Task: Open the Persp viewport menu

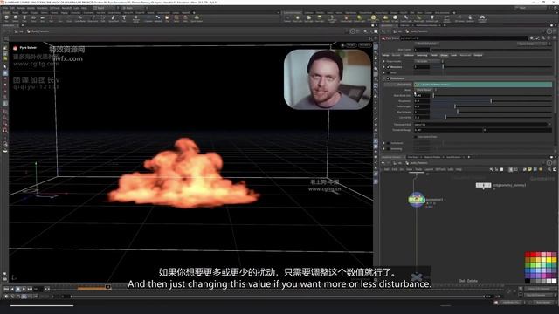Action: 351,45
